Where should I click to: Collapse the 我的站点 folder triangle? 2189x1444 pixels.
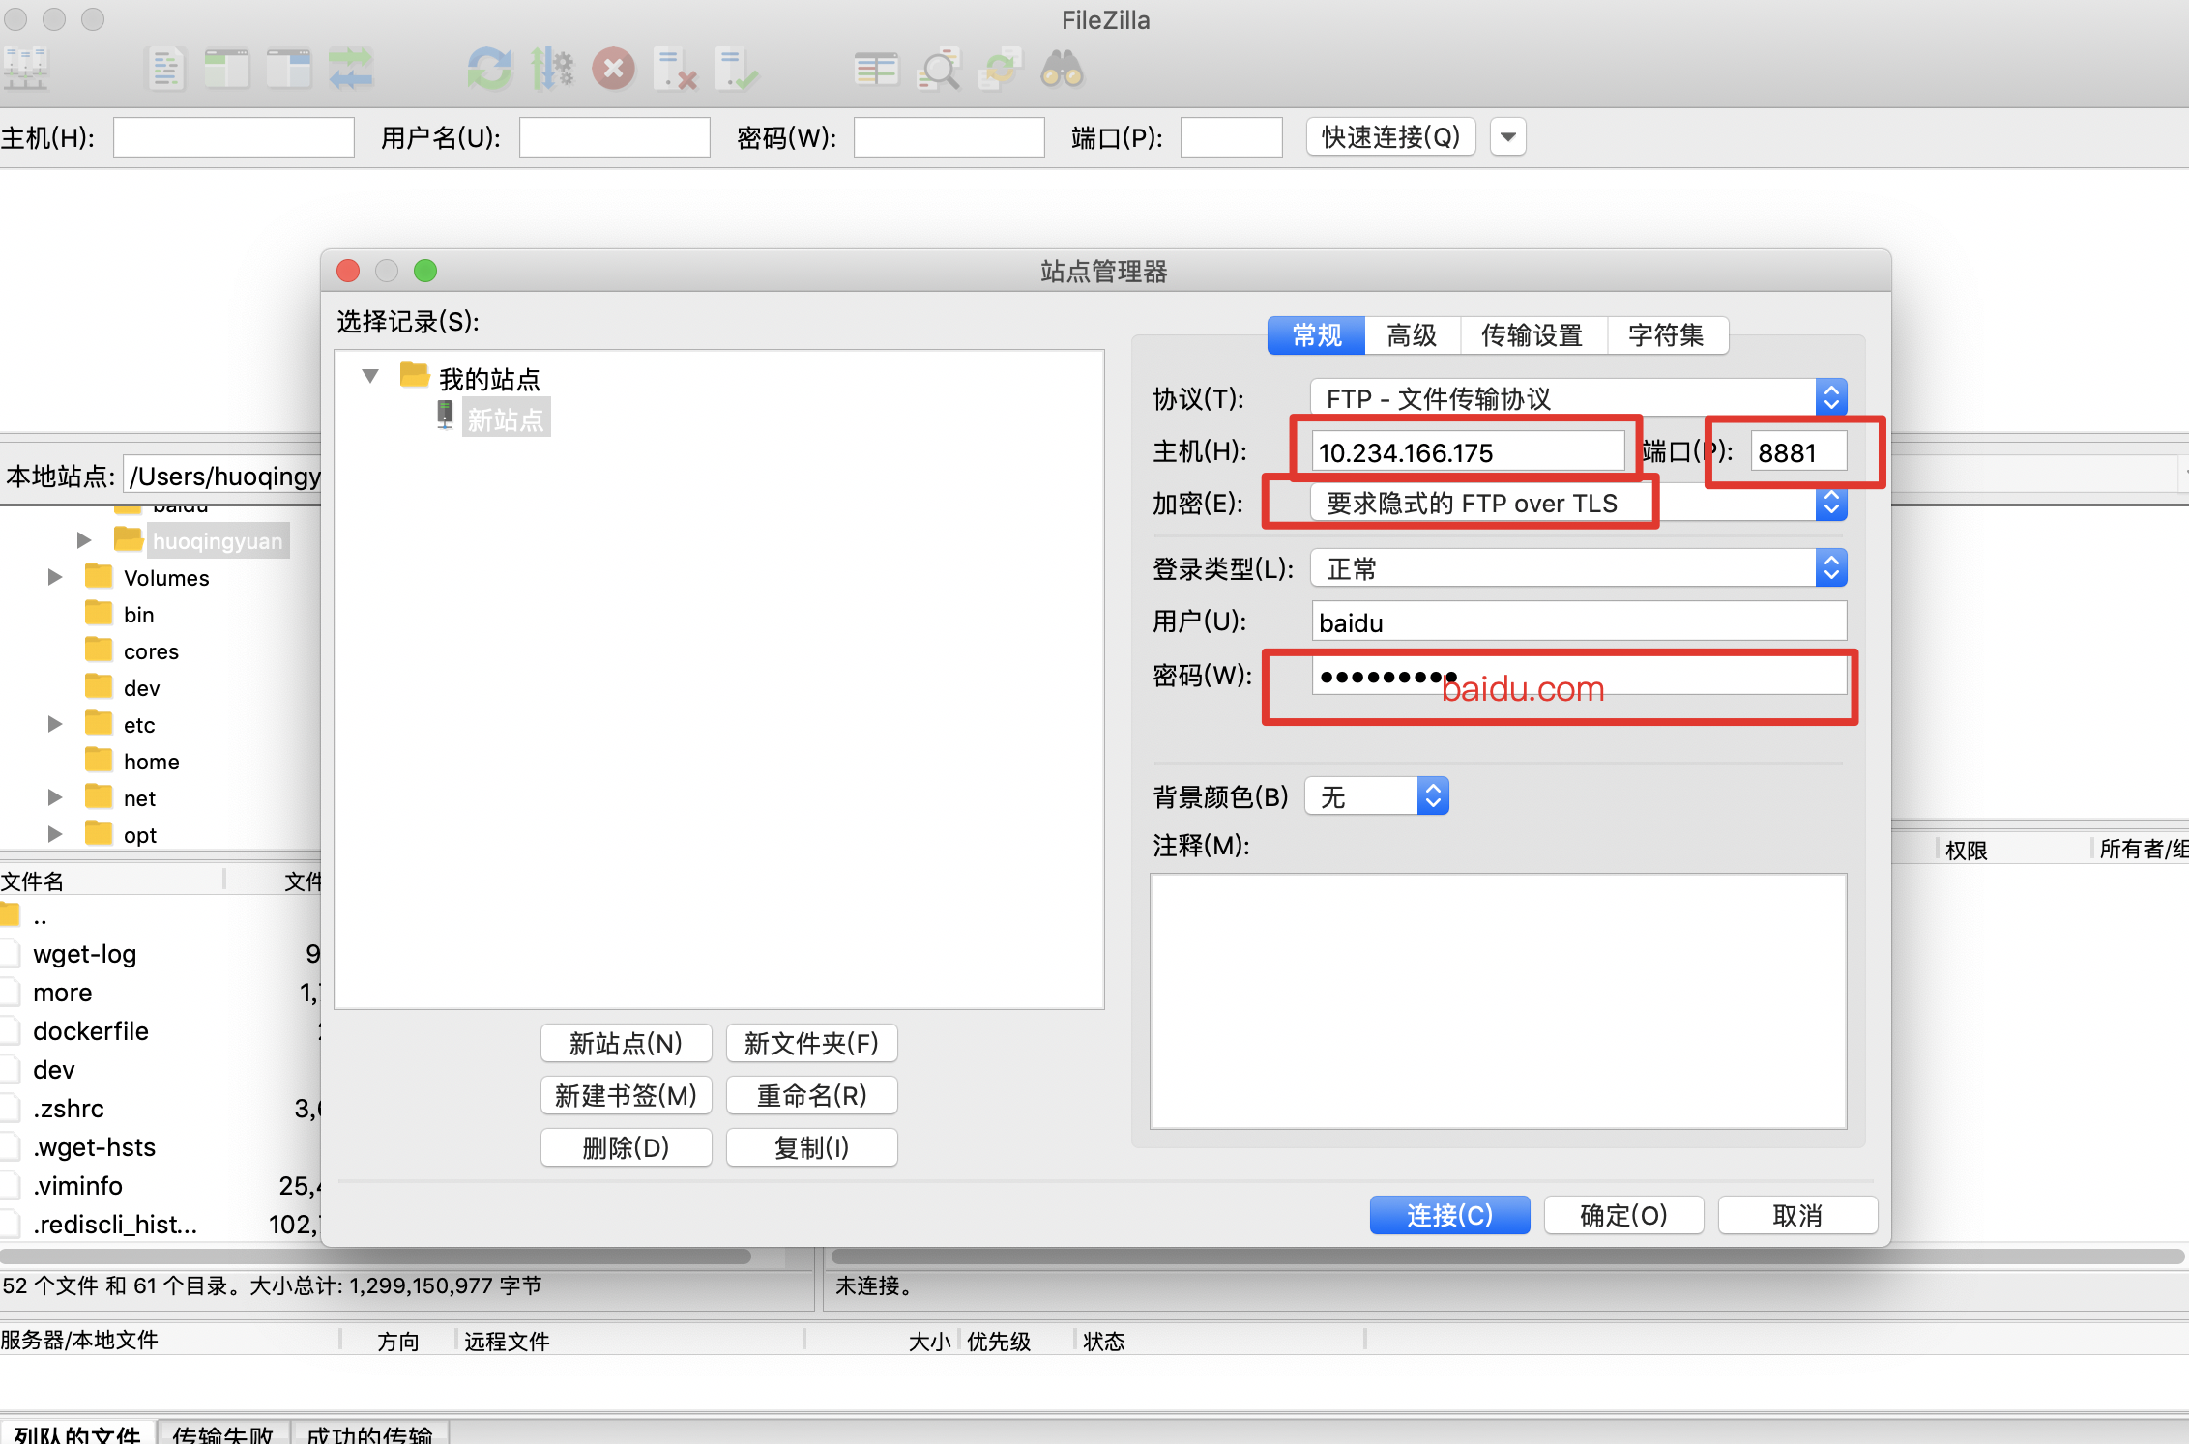(370, 376)
